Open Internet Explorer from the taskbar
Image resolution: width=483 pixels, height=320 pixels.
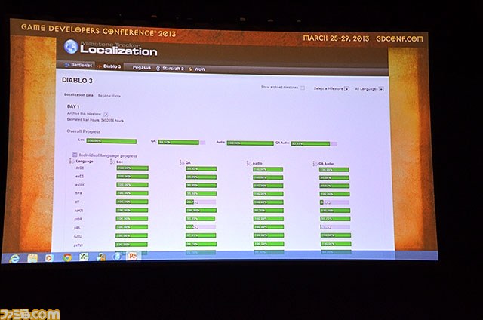pos(14,258)
